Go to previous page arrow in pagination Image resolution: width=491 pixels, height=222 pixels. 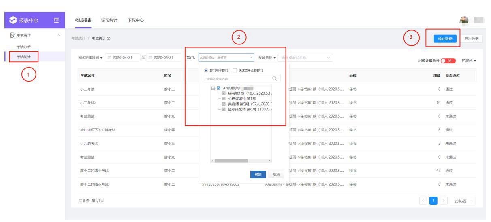tap(423, 201)
